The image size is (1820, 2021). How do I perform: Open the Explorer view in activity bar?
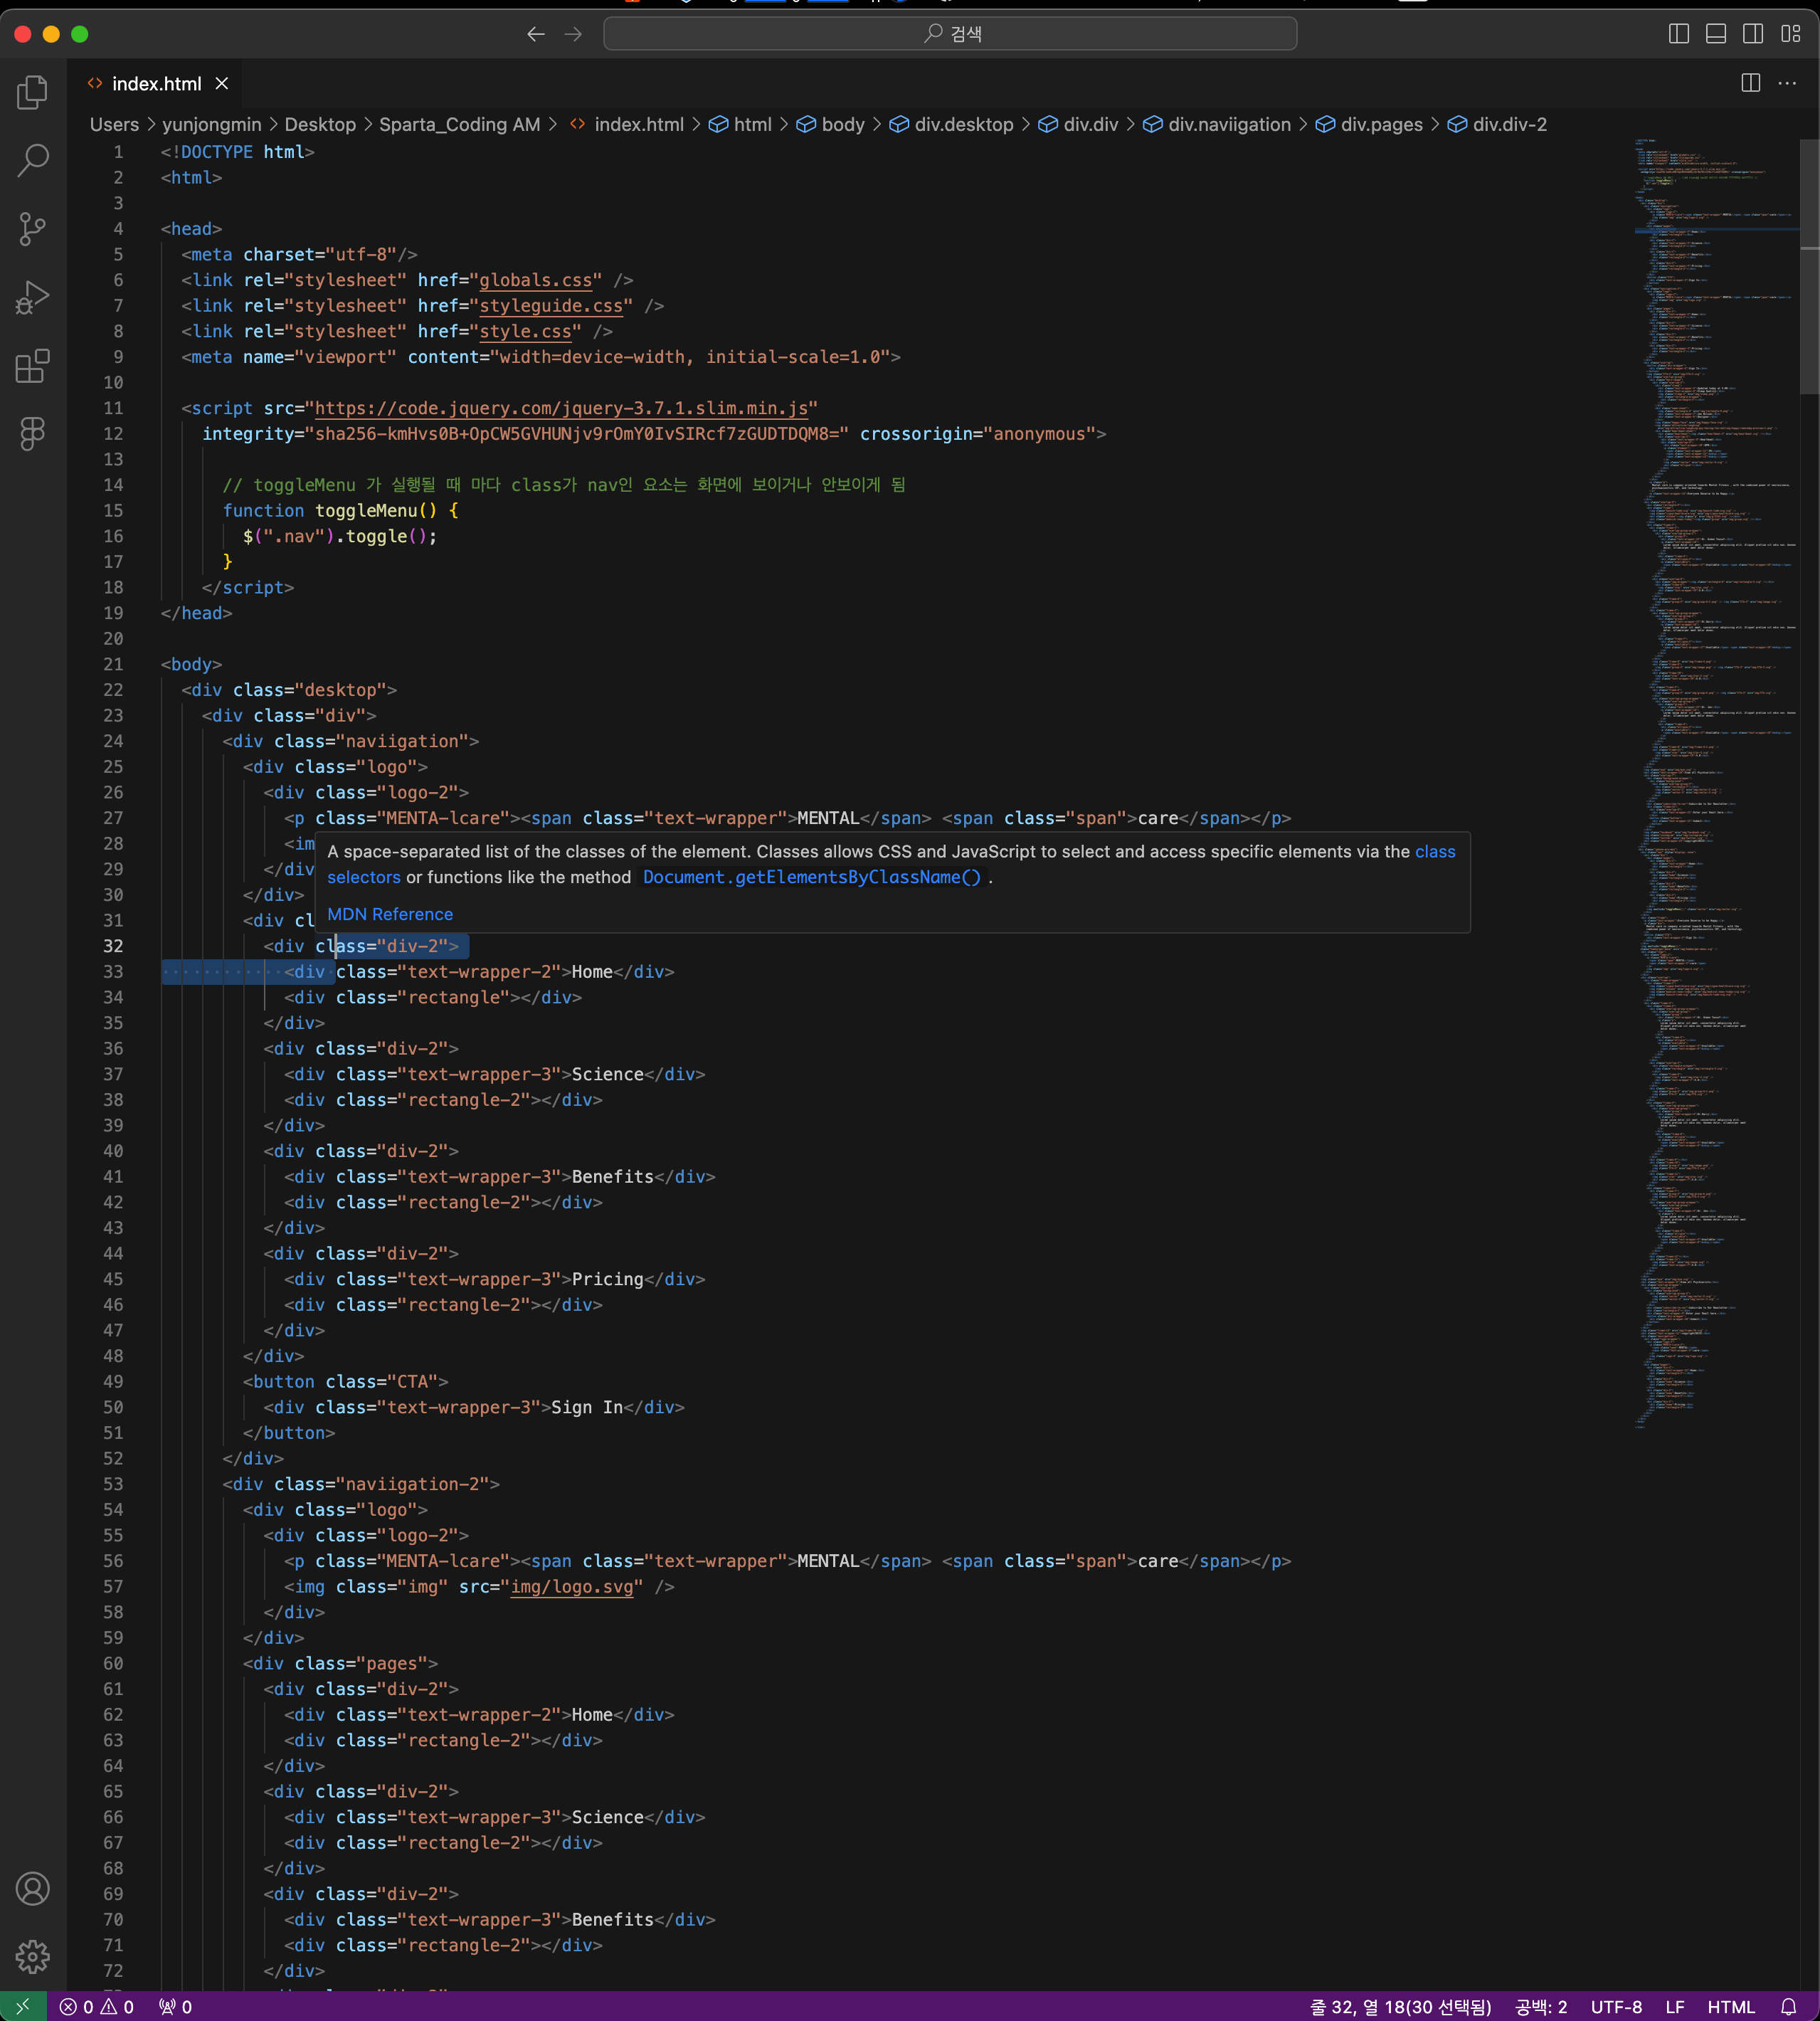tap(33, 92)
